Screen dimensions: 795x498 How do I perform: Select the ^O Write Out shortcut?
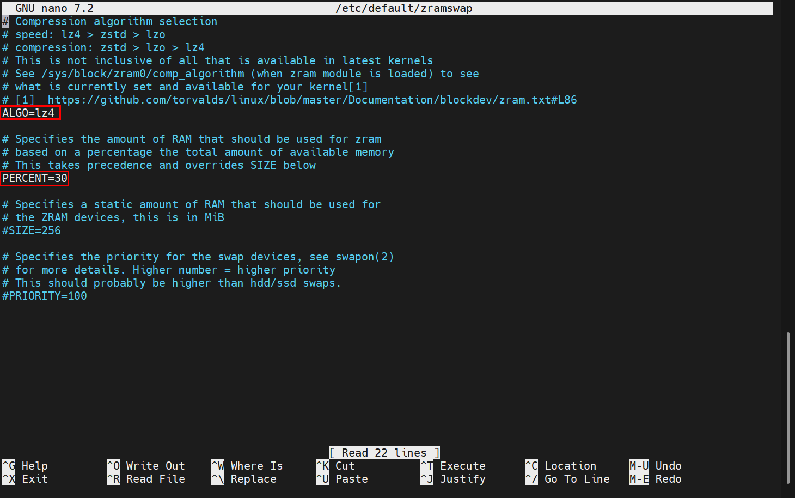click(146, 466)
